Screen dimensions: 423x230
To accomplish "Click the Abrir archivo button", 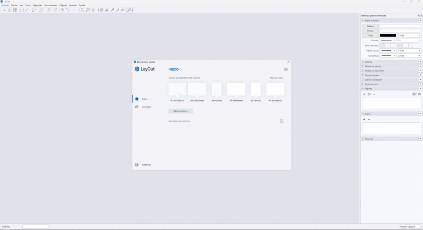I will pos(181,111).
